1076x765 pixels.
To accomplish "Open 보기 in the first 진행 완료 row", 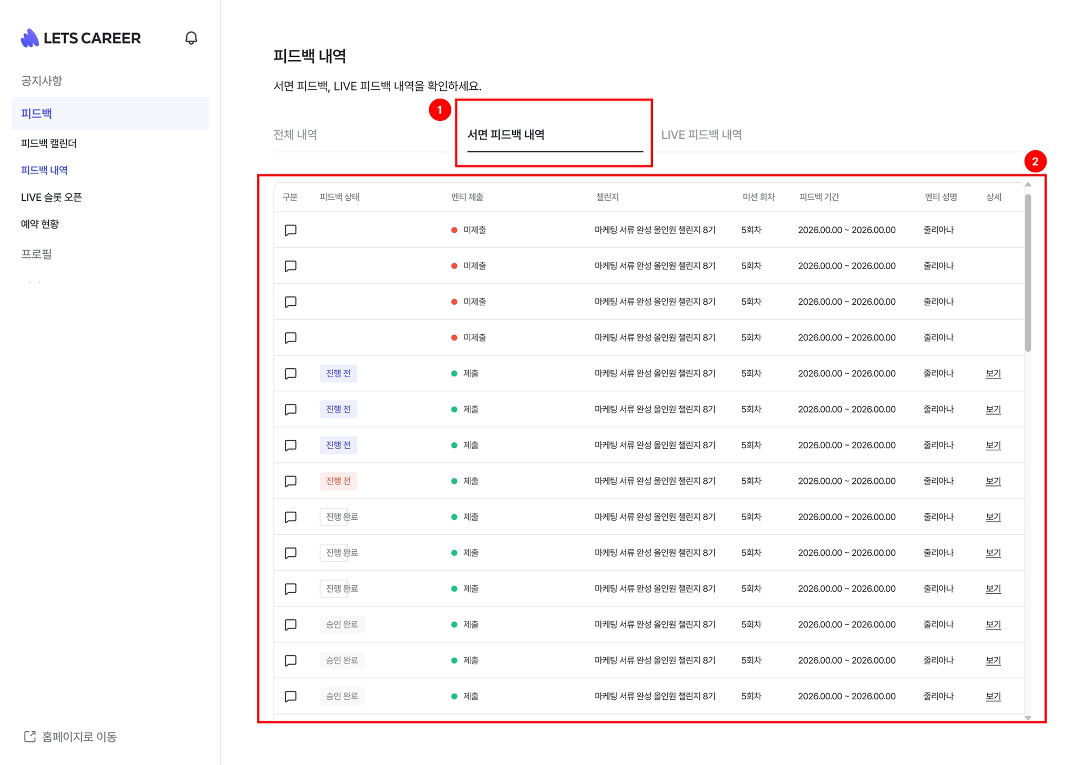I will click(993, 517).
